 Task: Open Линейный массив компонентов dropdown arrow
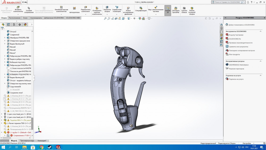click(x=61, y=14)
